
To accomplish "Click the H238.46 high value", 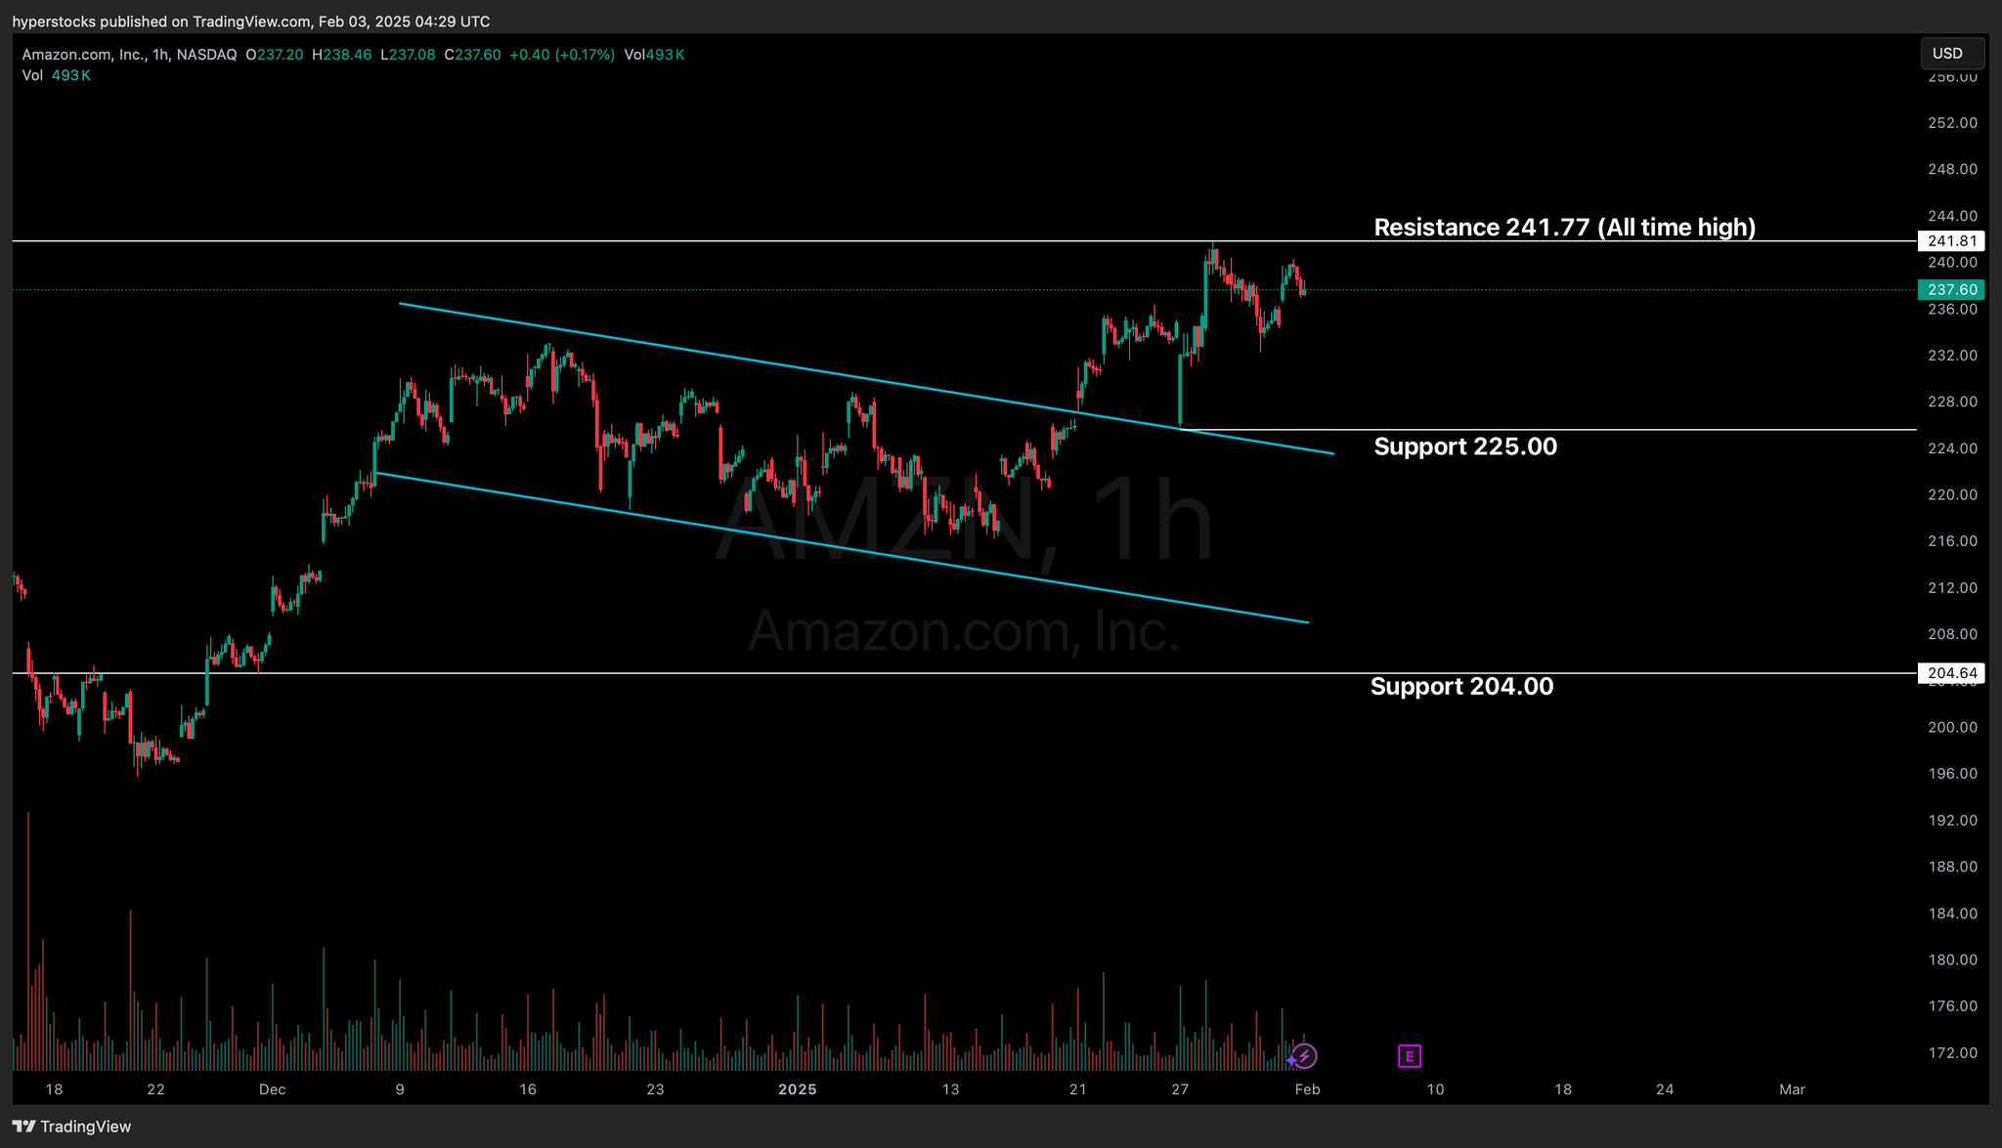I will tap(341, 55).
